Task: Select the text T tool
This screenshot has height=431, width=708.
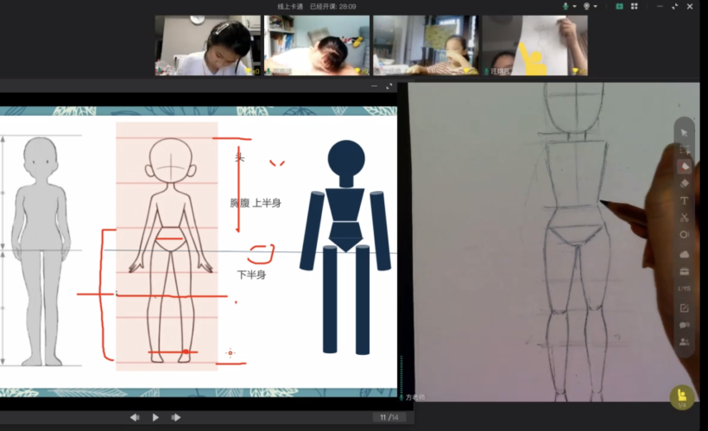Action: click(684, 200)
